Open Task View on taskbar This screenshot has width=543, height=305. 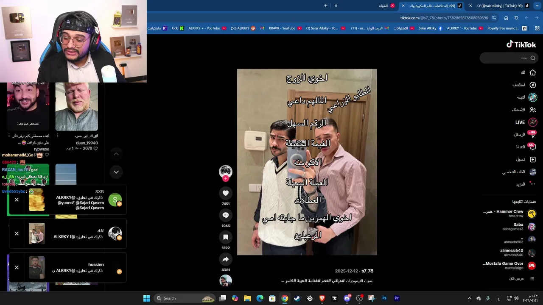point(223,298)
